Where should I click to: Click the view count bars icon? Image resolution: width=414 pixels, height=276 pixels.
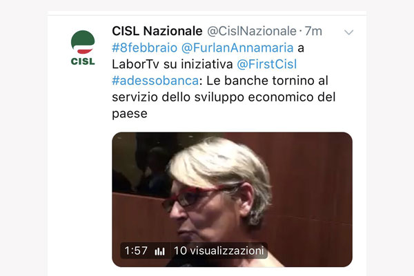(x=160, y=251)
